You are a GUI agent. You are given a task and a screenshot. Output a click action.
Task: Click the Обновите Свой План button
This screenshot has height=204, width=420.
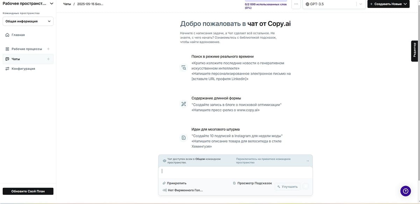pos(28,191)
